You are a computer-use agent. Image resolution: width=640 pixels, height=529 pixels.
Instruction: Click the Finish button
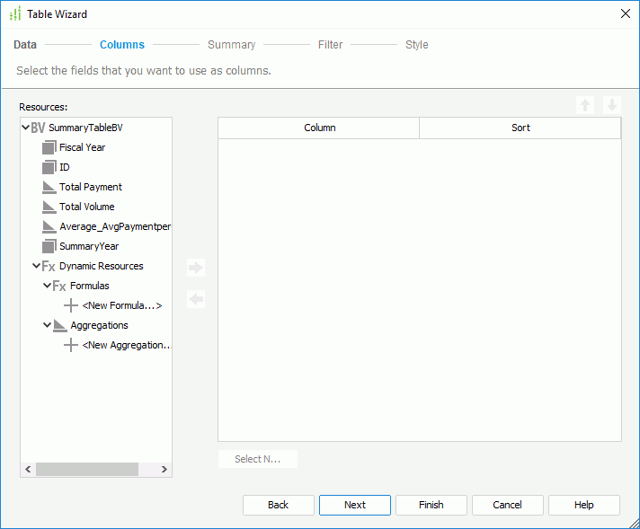[x=431, y=505]
